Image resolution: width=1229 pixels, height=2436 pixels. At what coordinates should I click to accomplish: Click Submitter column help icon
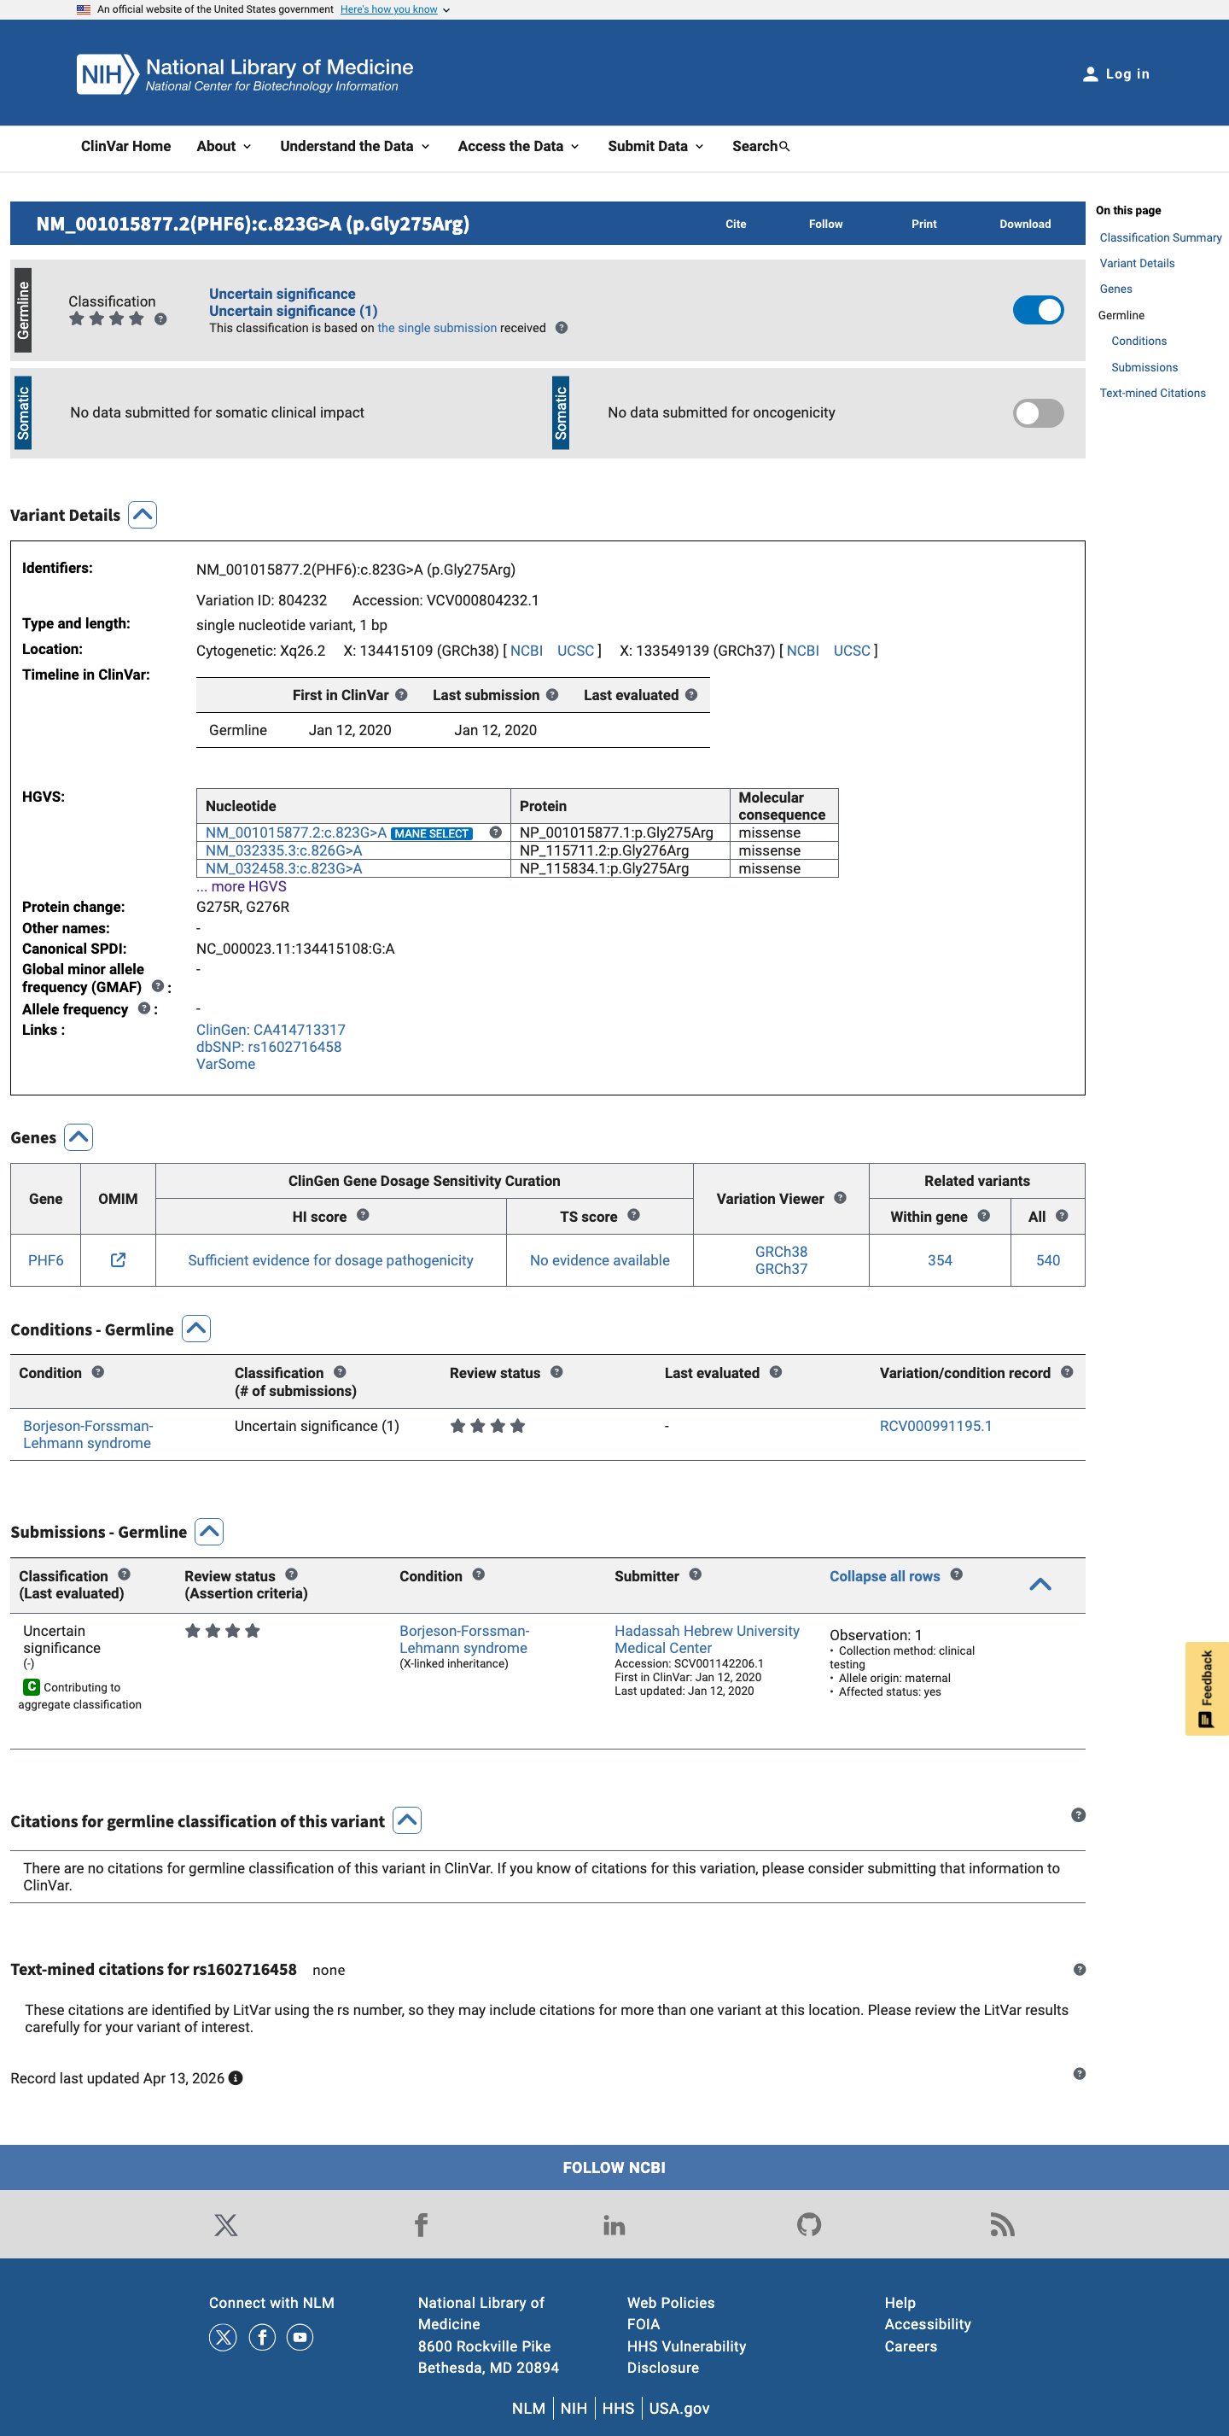(x=695, y=1574)
